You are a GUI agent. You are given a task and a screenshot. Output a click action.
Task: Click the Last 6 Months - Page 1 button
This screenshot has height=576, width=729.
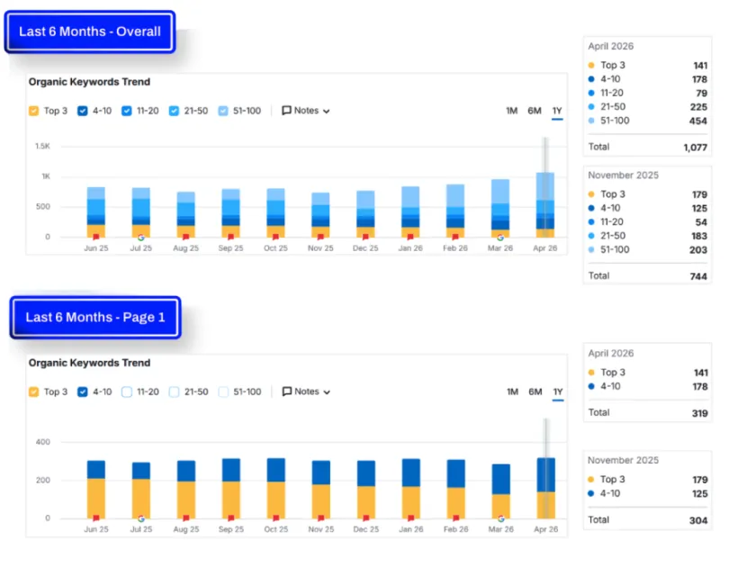click(x=95, y=318)
